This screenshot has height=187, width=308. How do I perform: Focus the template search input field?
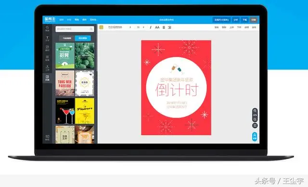[75, 29]
